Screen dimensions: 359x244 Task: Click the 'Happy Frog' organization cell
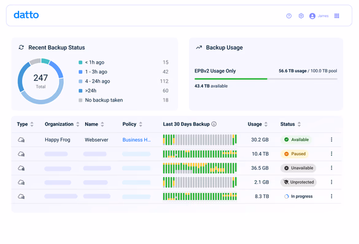click(x=58, y=140)
